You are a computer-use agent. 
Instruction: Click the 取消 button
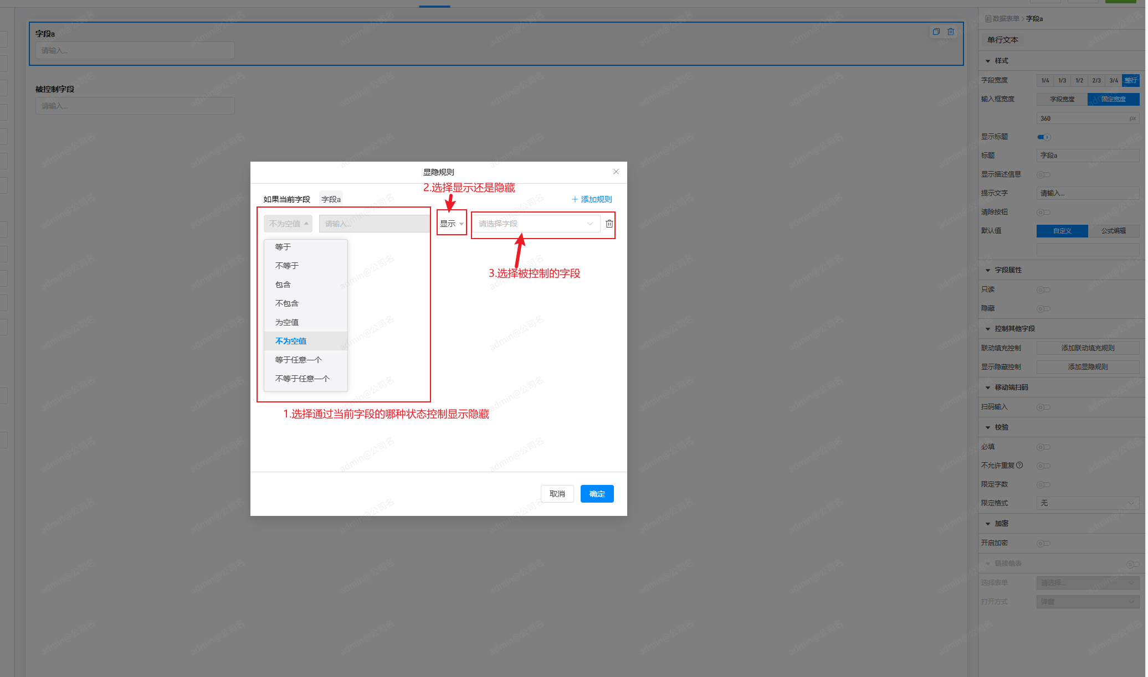pos(557,494)
